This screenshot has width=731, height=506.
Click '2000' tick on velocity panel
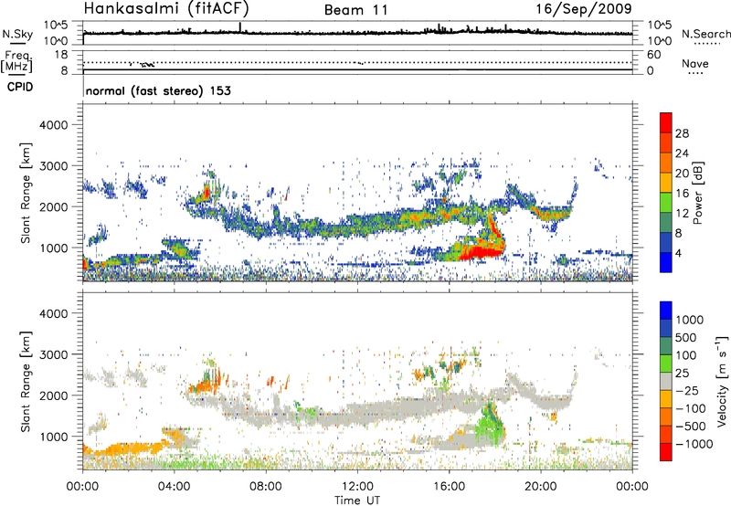point(53,395)
